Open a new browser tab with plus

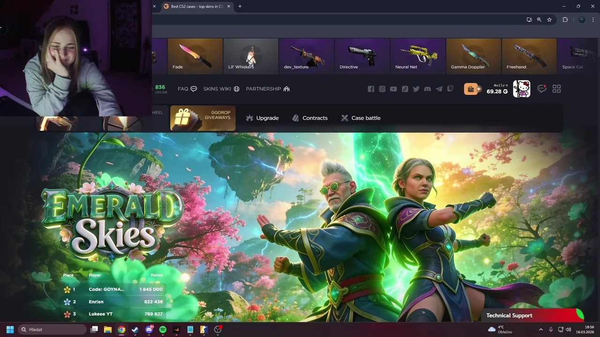pyautogui.click(x=240, y=7)
